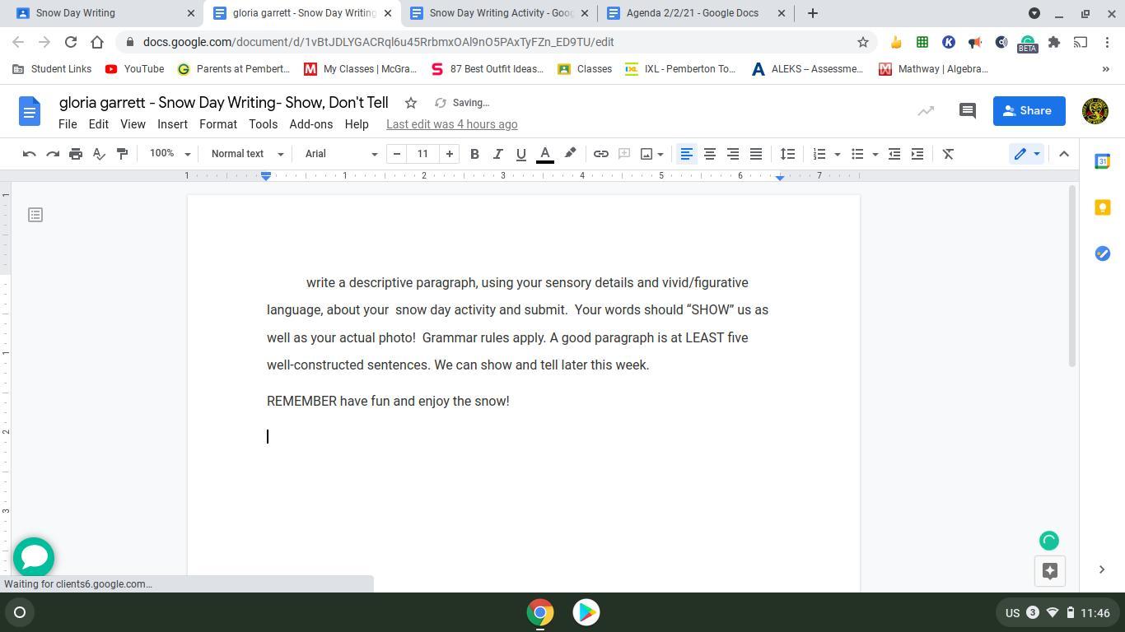
Task: Show the document outline icon
Action: [x=35, y=215]
